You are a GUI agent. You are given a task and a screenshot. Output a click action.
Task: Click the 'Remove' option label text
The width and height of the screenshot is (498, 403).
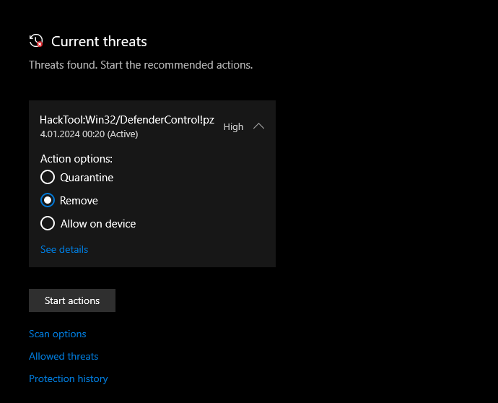pos(79,200)
